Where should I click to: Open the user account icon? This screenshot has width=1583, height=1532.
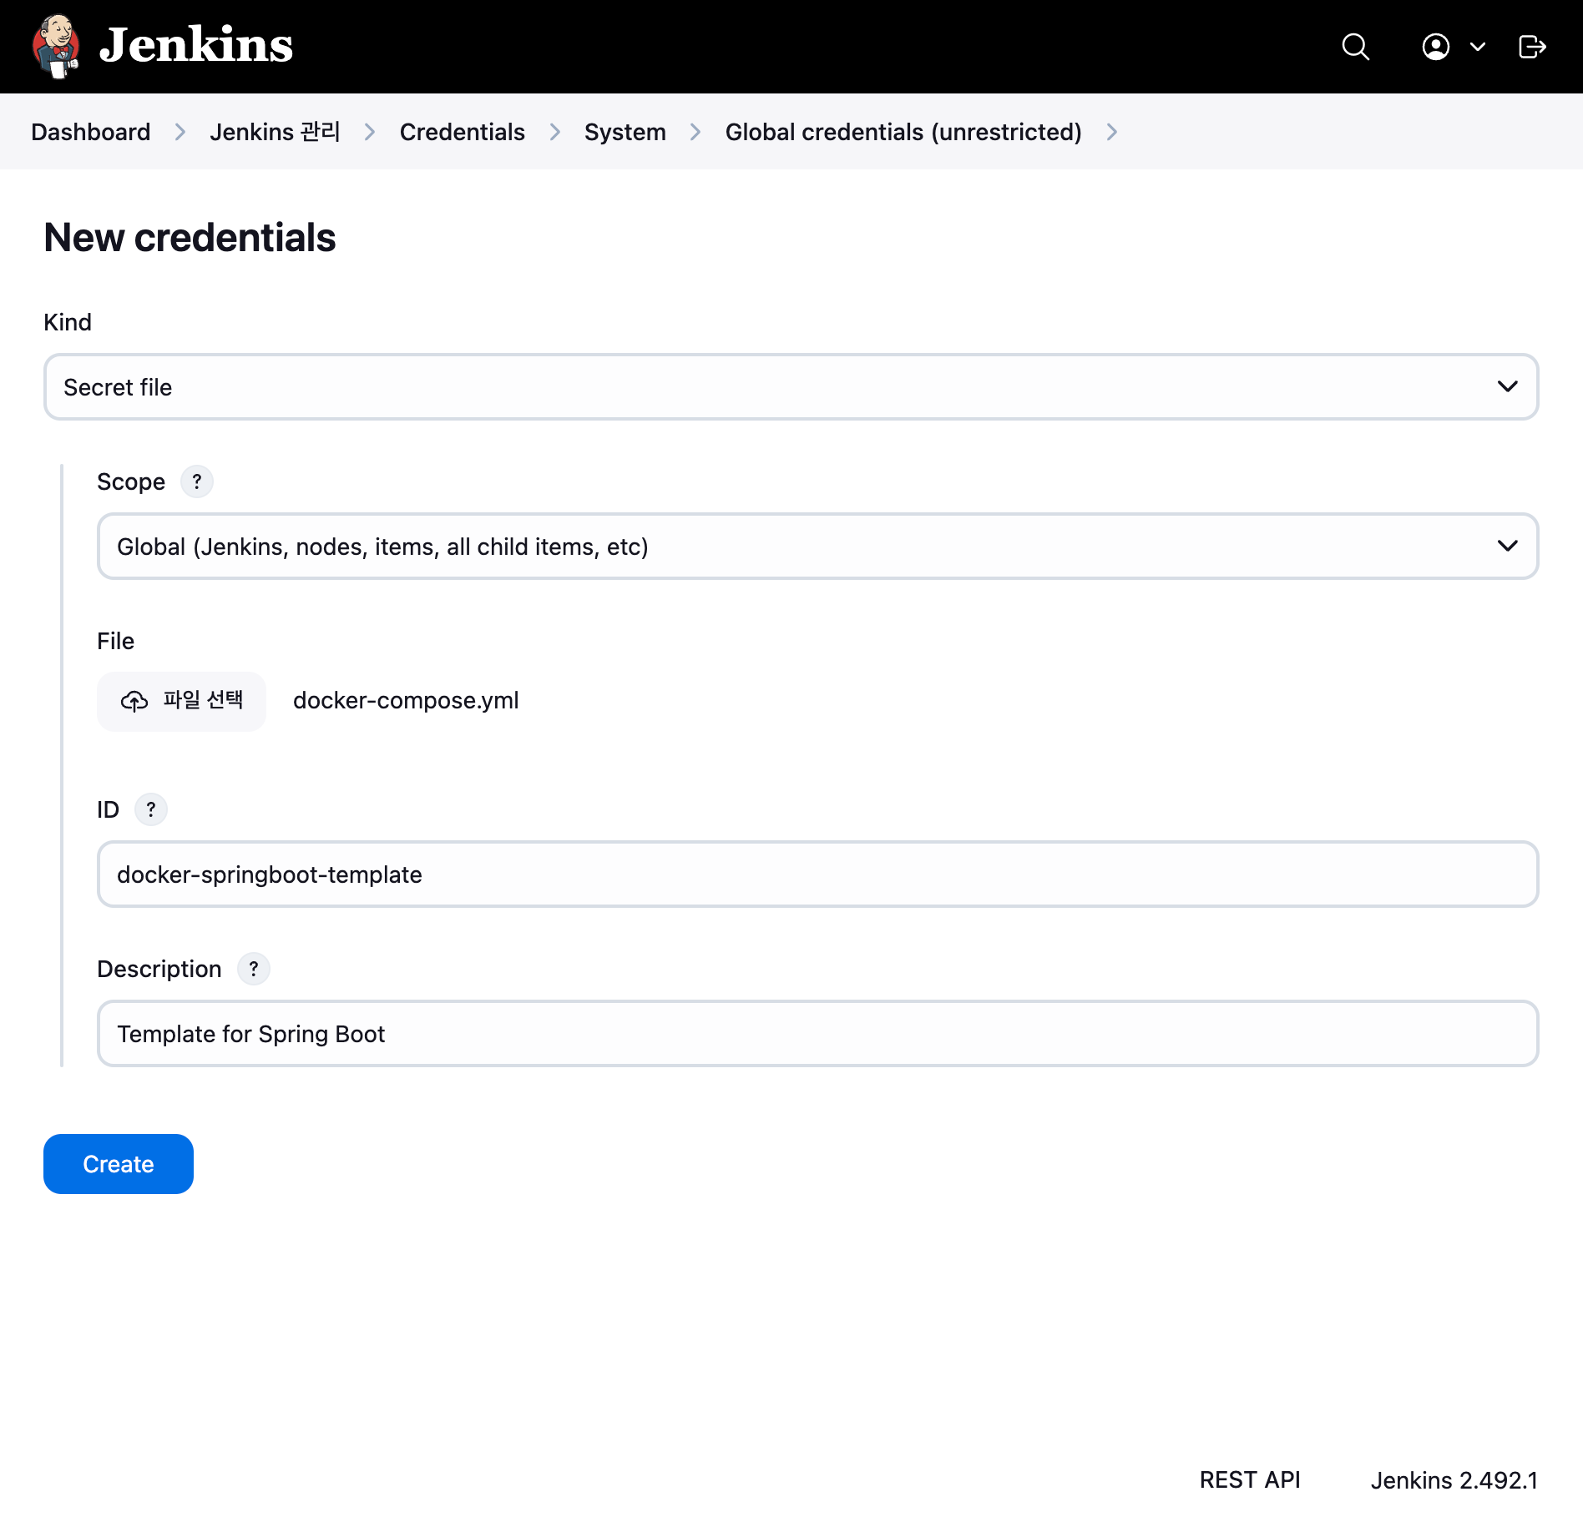[x=1435, y=47]
